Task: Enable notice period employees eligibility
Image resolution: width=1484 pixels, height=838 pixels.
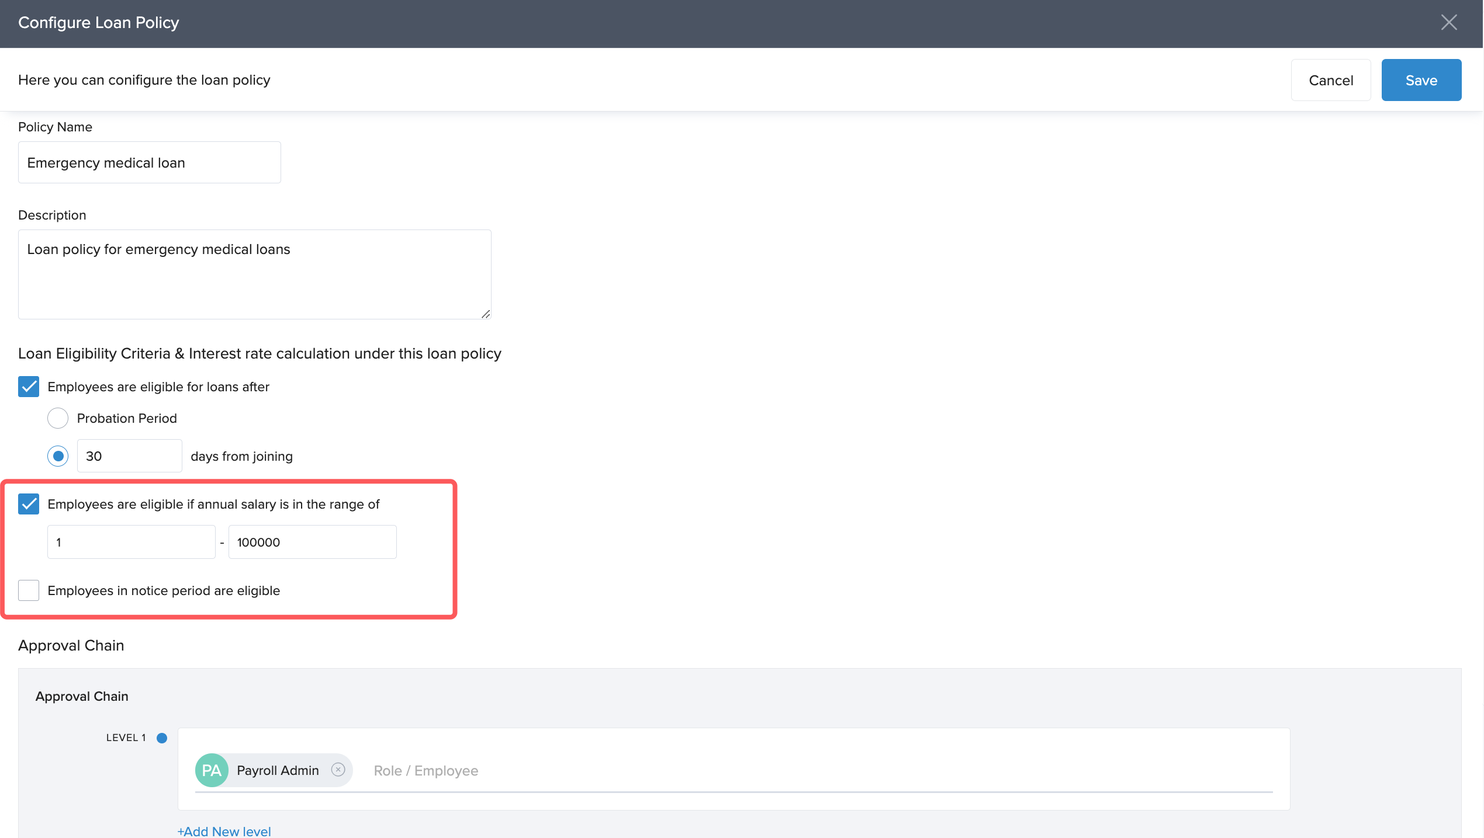Action: click(29, 590)
